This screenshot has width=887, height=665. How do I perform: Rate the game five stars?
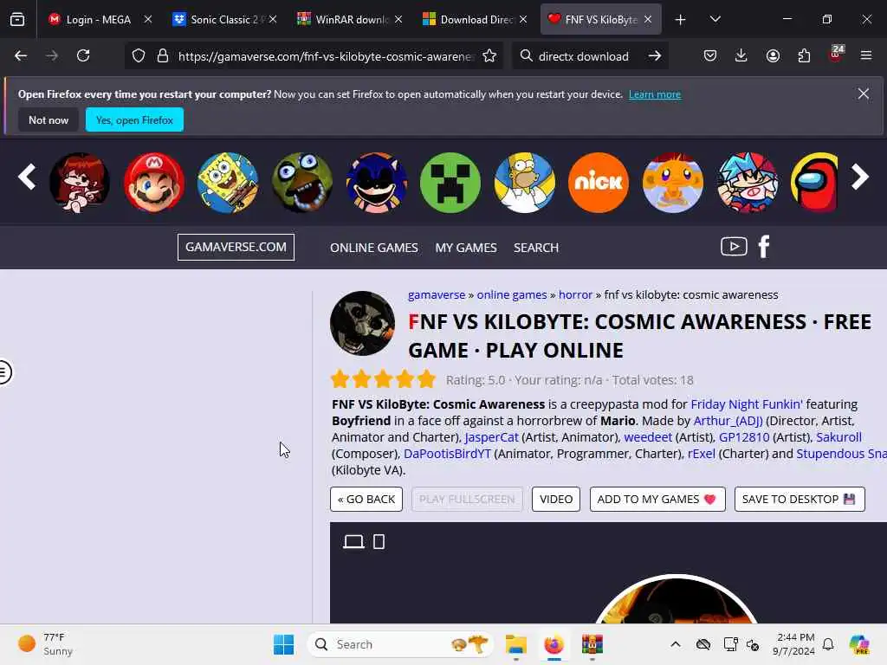425,379
